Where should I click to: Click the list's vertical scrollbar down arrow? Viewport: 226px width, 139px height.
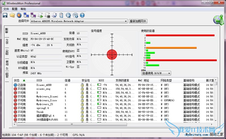pyautogui.click(x=216, y=120)
